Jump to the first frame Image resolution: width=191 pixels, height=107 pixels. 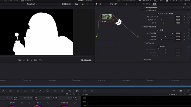click(19, 60)
